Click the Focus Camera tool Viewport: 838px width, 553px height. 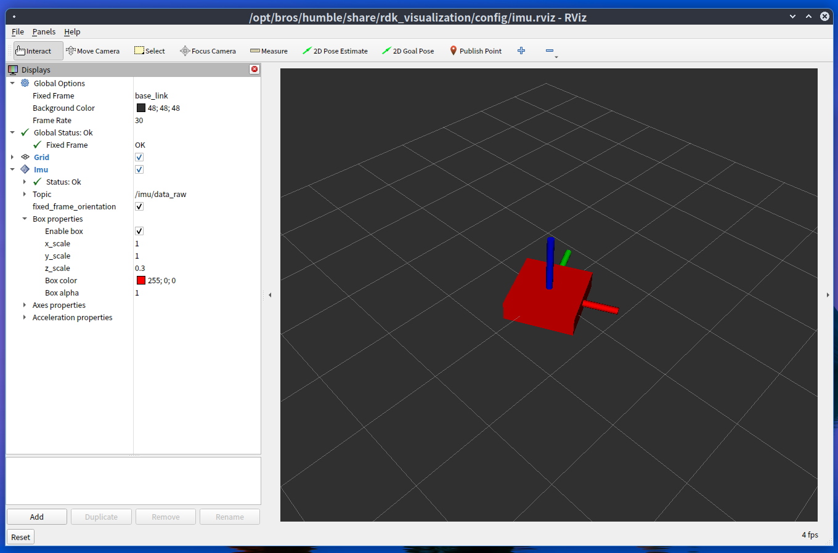point(208,51)
